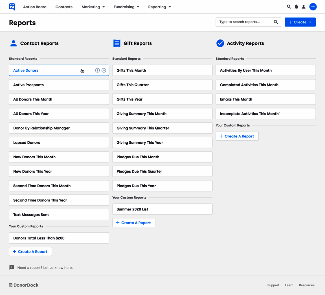Expand the Fundraising dropdown menu

click(126, 7)
